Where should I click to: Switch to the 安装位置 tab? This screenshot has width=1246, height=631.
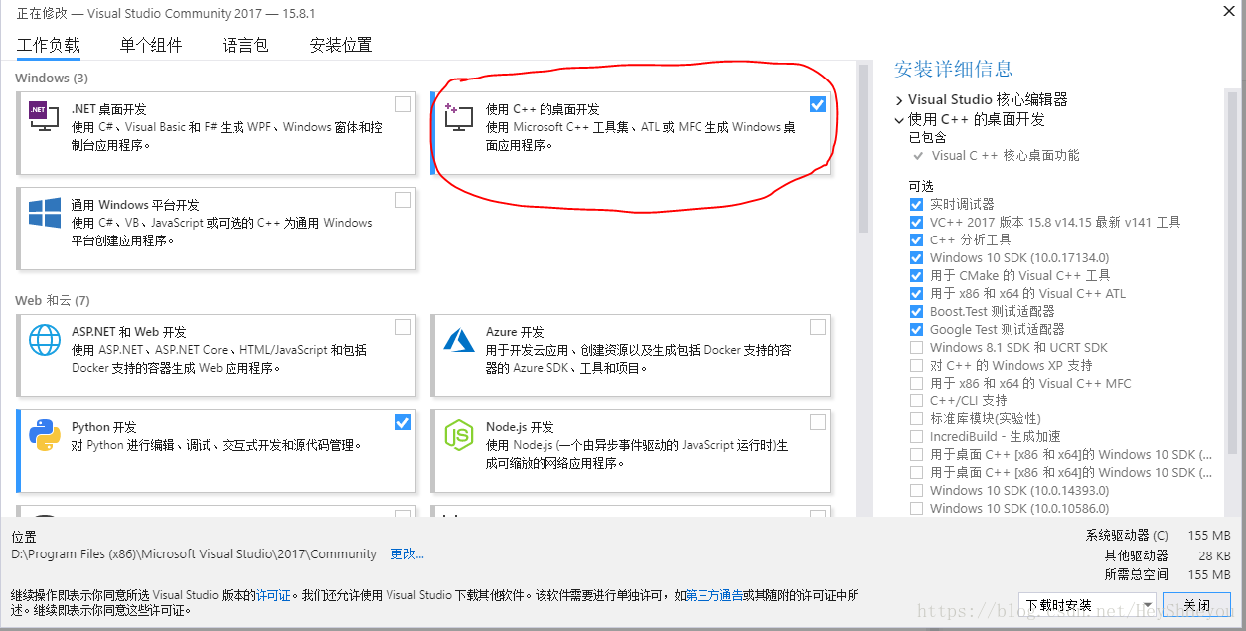[341, 45]
